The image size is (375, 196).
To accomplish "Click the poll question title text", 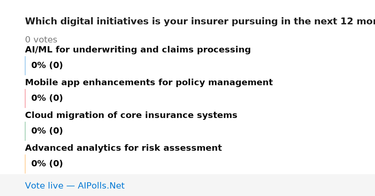I will [200, 22].
